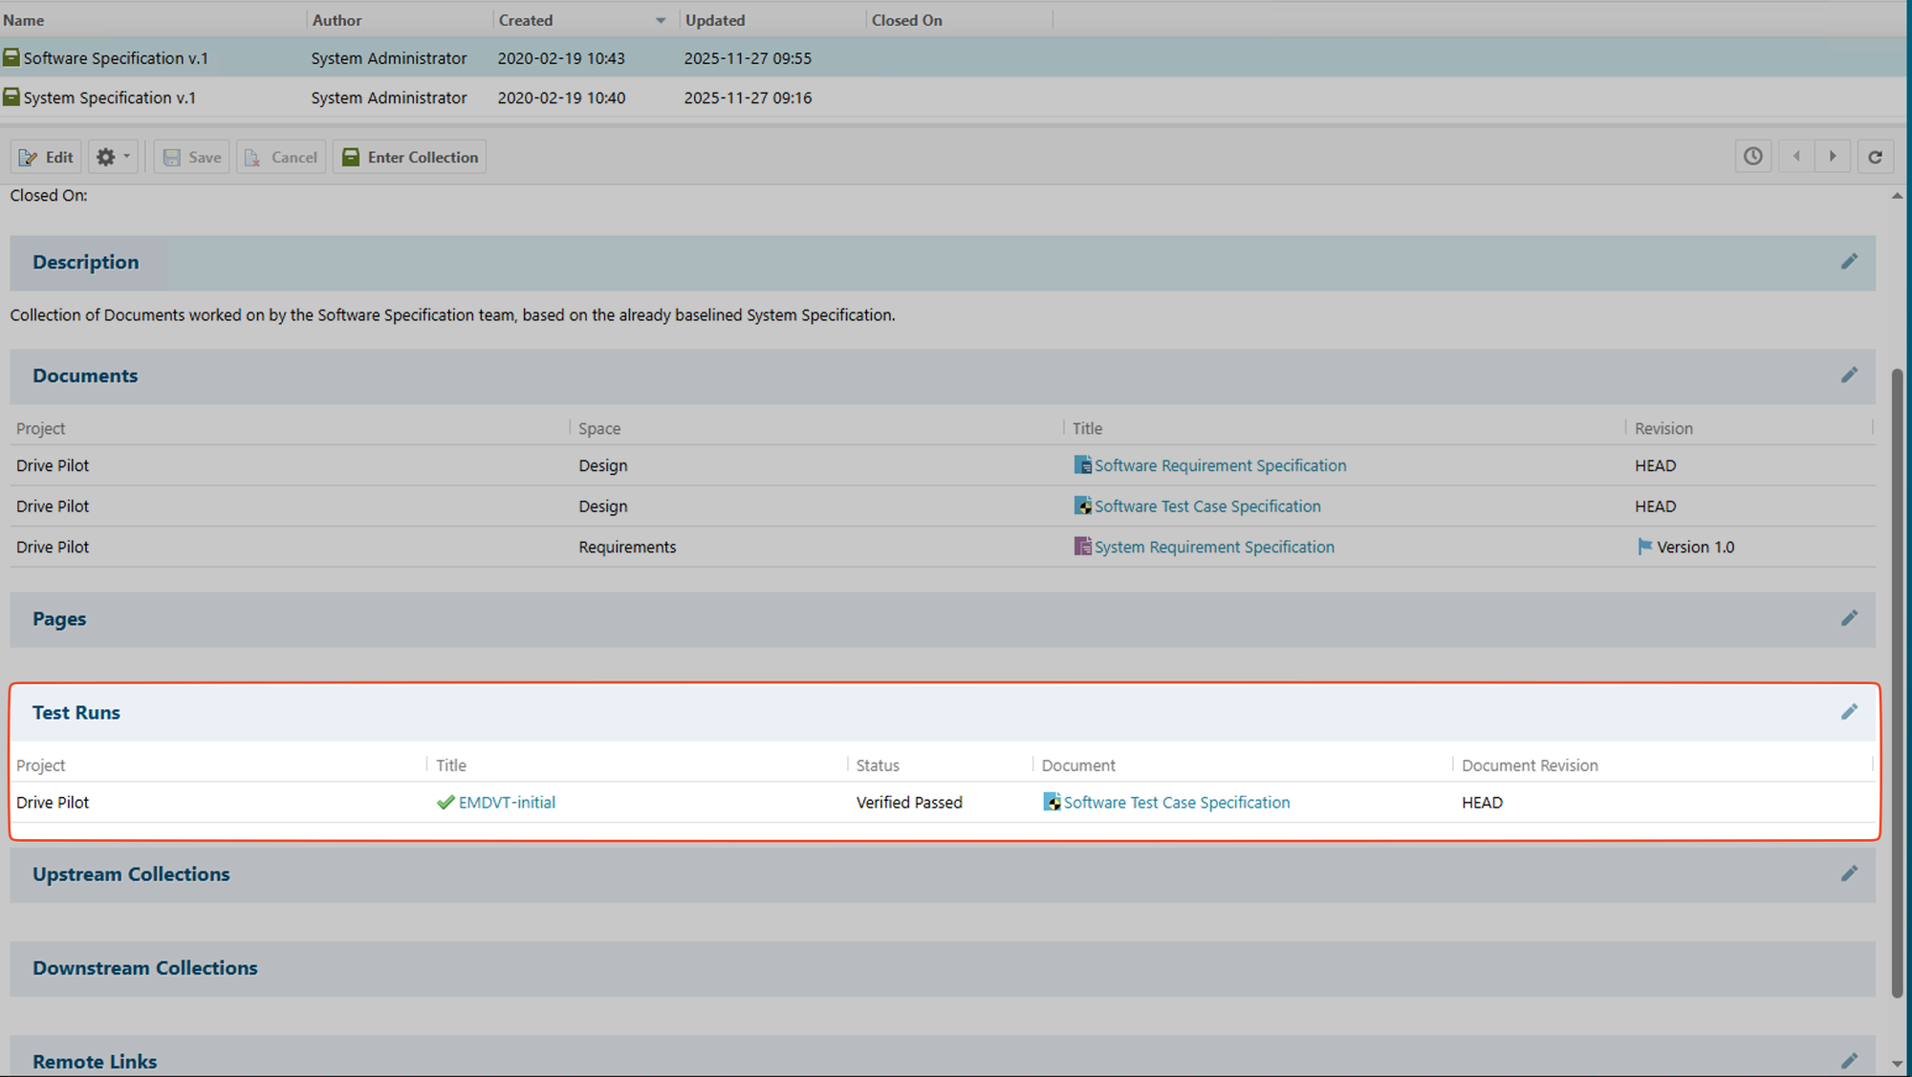Sort by the Created column dropdown arrow
This screenshot has height=1077, width=1912.
pos(660,20)
